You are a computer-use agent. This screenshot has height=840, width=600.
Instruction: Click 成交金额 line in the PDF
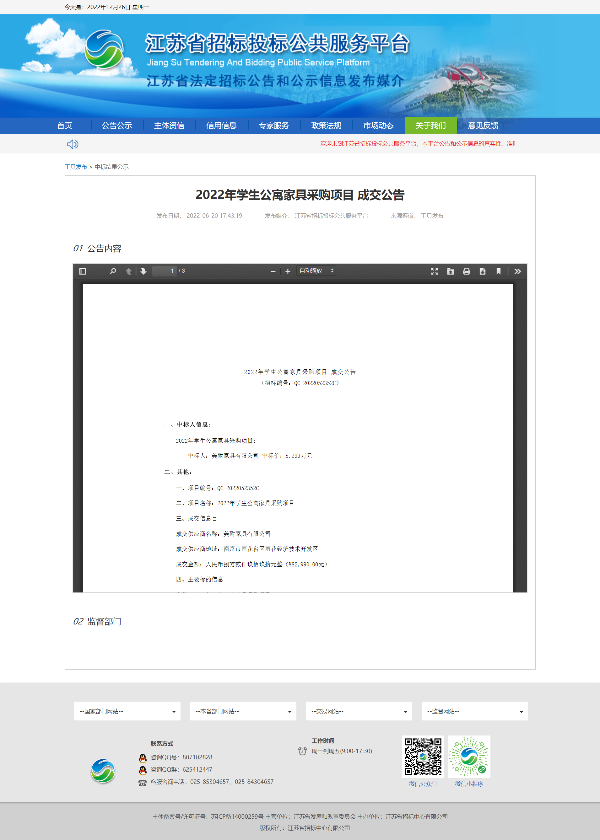[251, 564]
